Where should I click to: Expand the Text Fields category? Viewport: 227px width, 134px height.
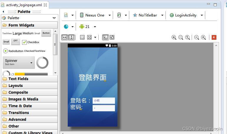(29, 79)
